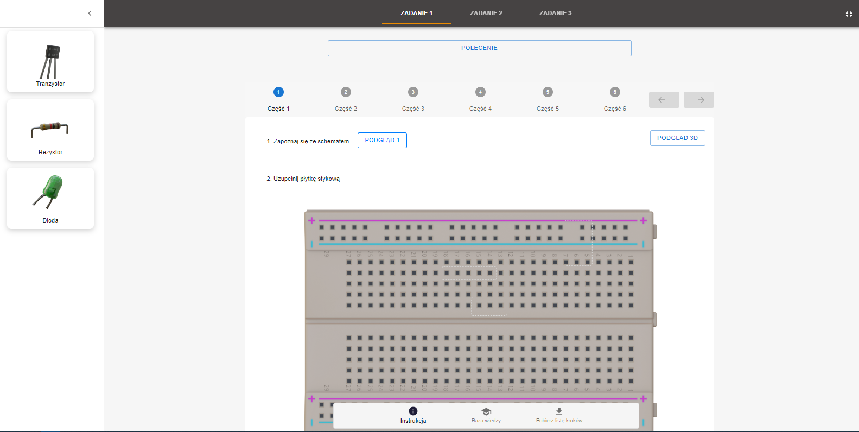This screenshot has width=859, height=432.
Task: Select the Dioda LED component
Action: (x=50, y=199)
